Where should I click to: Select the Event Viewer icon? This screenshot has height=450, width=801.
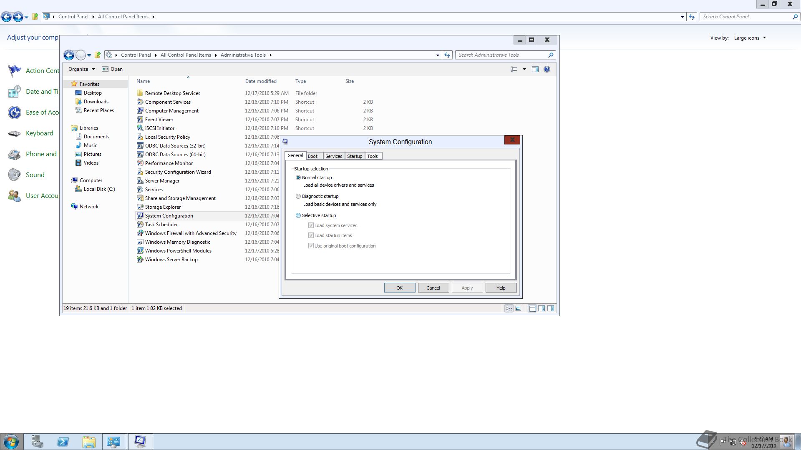click(140, 120)
